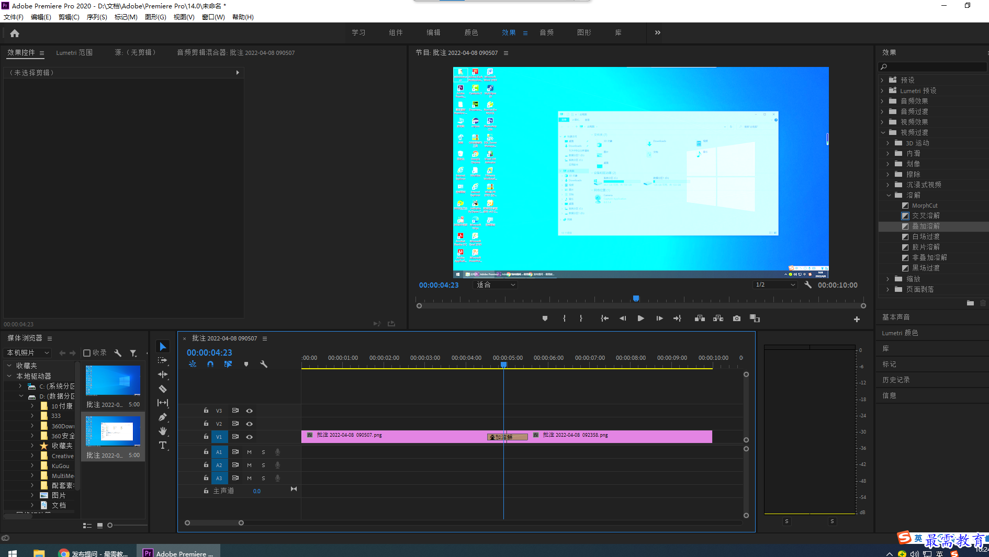Open timeline display settings wrench
The width and height of the screenshot is (989, 557).
click(x=264, y=364)
